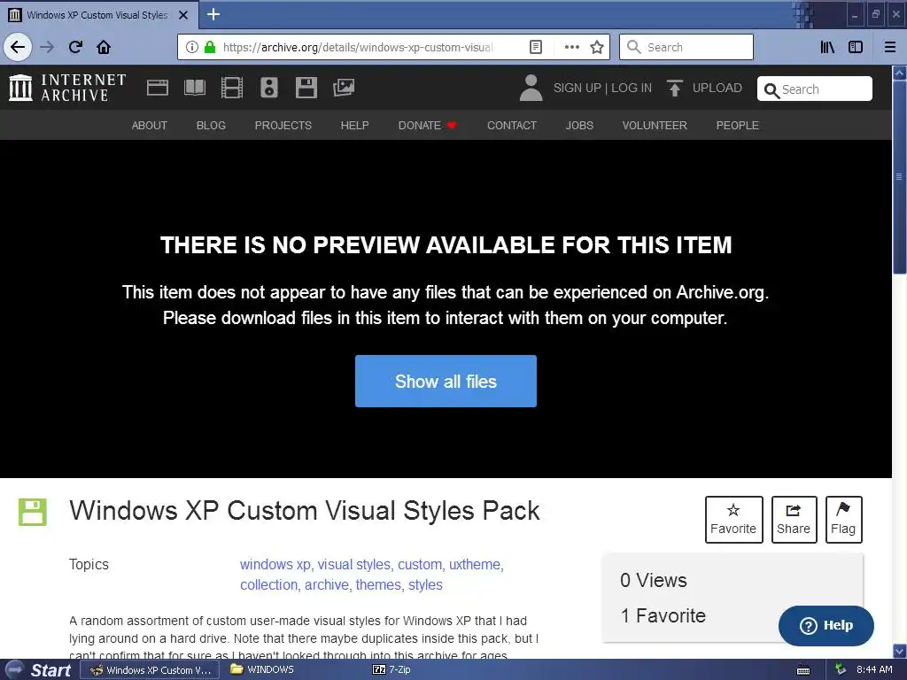Open the Software floppy disk icon
The width and height of the screenshot is (907, 680).
(x=306, y=88)
